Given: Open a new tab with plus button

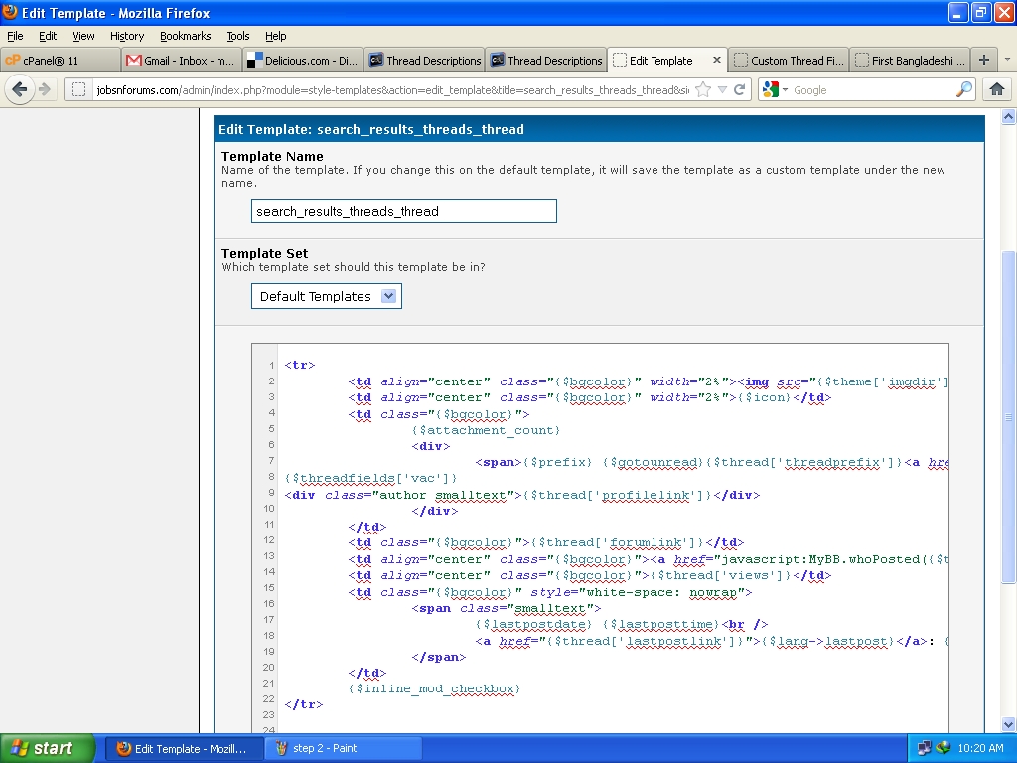Looking at the screenshot, I should click(x=984, y=60).
